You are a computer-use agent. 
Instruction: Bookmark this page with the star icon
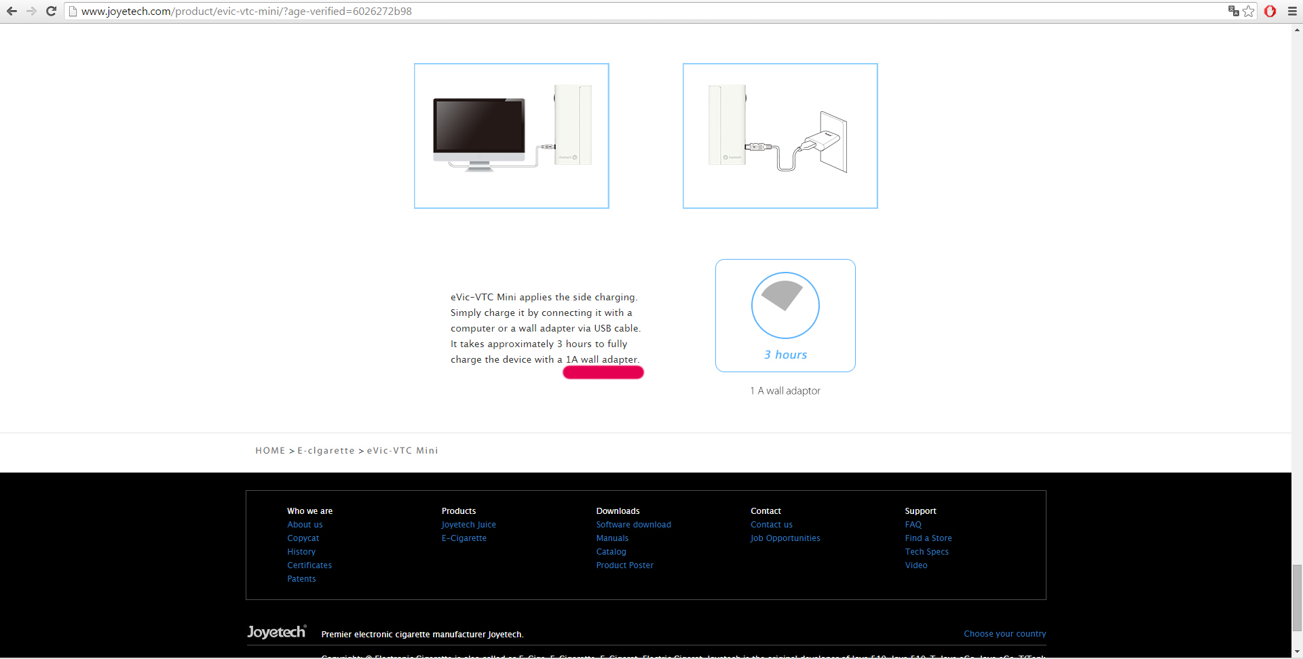coord(1249,11)
